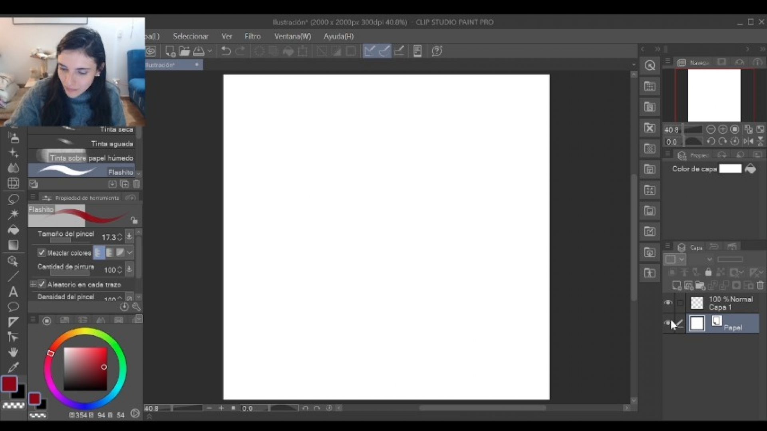767x431 pixels.
Task: Open the Seleccionar menu
Action: 191,36
